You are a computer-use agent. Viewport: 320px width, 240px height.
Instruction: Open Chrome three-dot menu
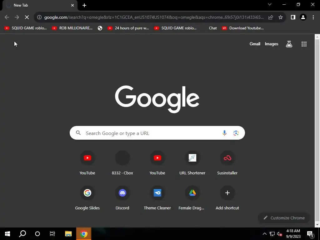(x=313, y=17)
